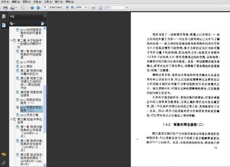Select bookmark 第一章 特异功能现象的可检验程度
Screen dimensions: 230x167
click(x=31, y=54)
